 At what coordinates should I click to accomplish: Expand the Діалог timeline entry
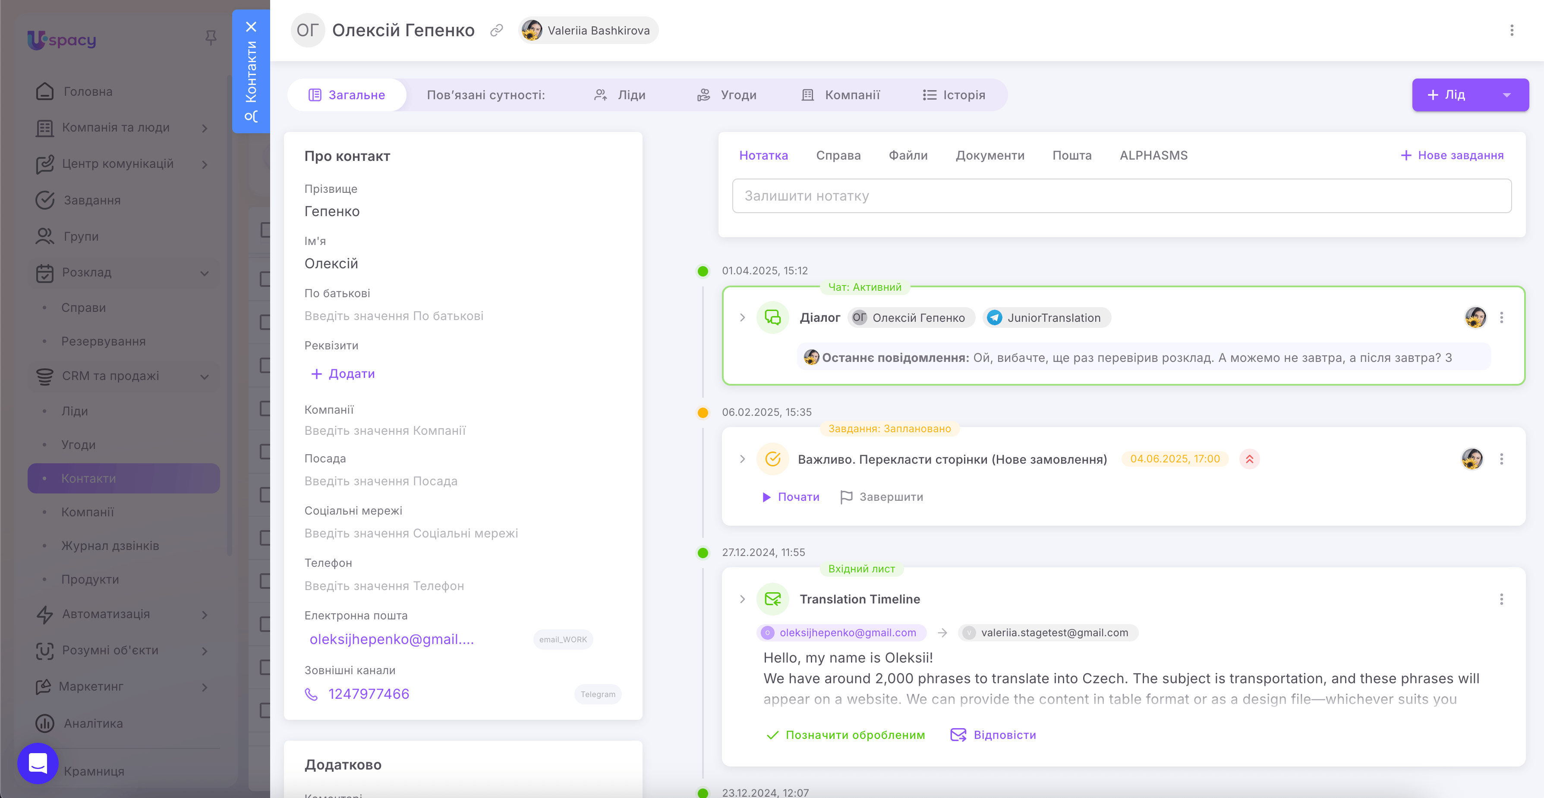[742, 317]
